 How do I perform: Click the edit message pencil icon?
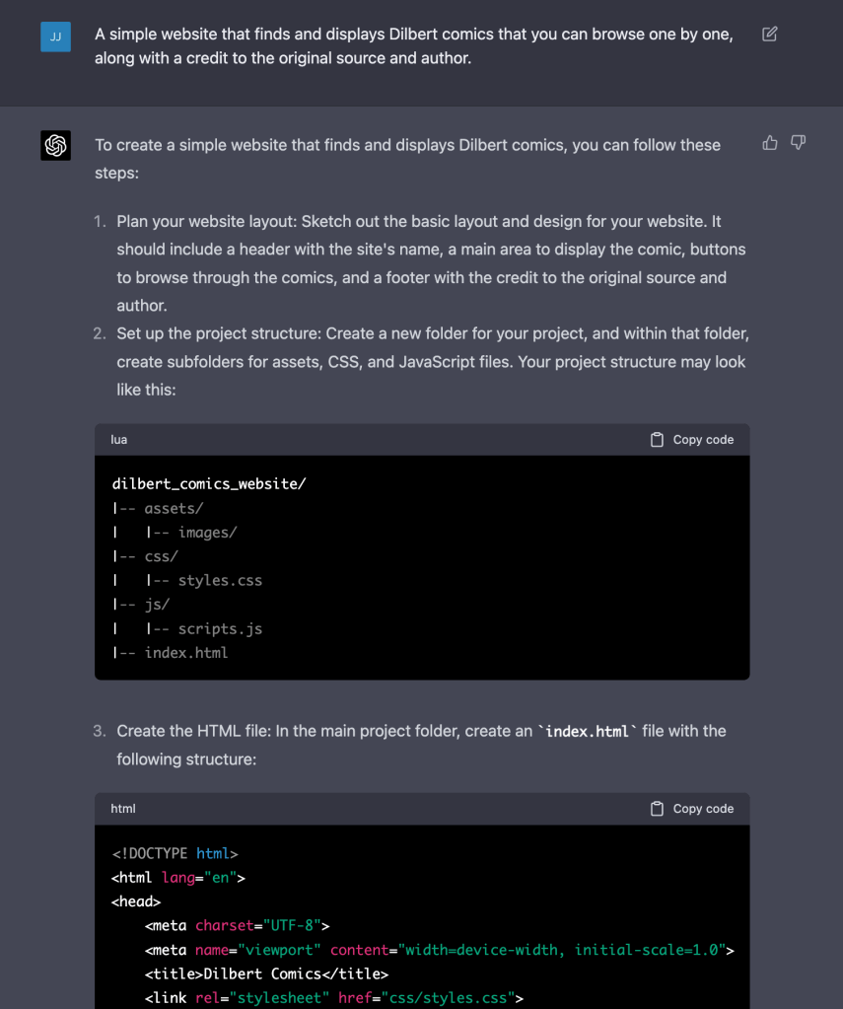[x=770, y=35]
